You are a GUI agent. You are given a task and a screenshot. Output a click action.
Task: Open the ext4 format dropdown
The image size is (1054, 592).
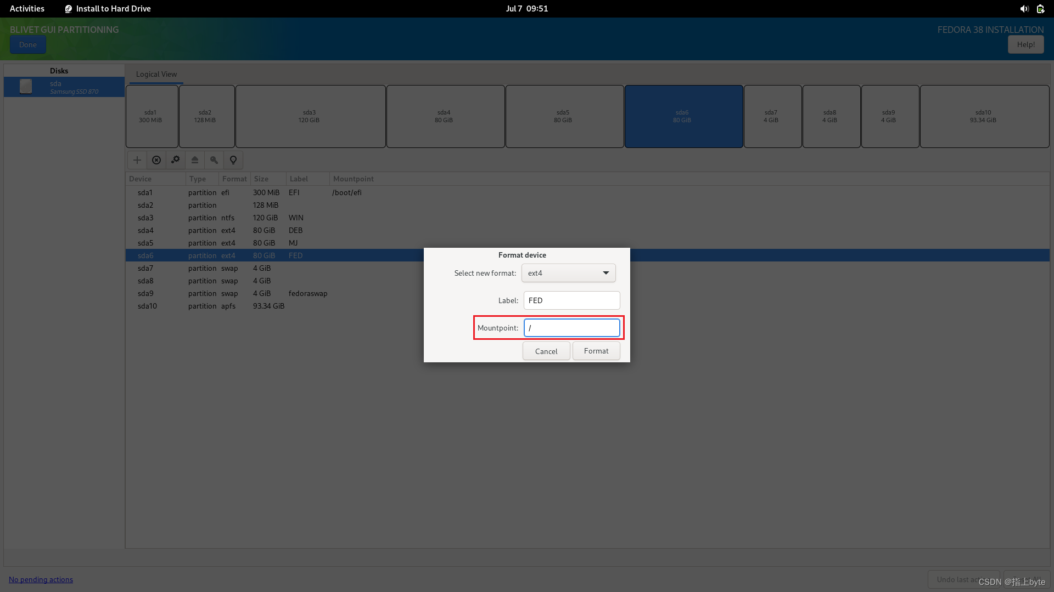click(x=568, y=273)
